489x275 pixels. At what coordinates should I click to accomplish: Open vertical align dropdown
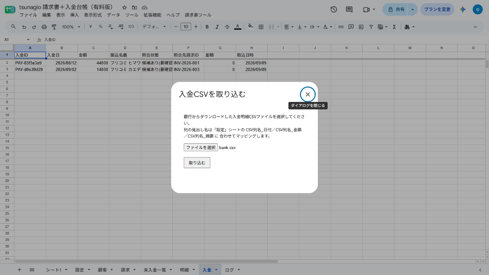302,27
